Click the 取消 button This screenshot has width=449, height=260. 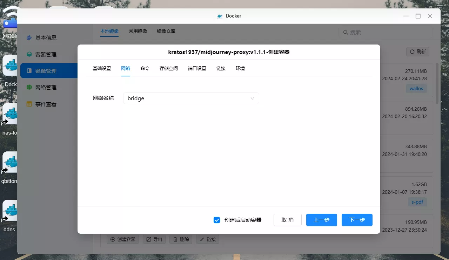[288, 220]
